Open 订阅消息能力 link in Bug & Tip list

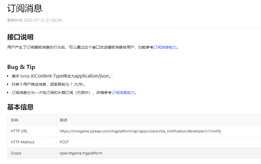123,93
